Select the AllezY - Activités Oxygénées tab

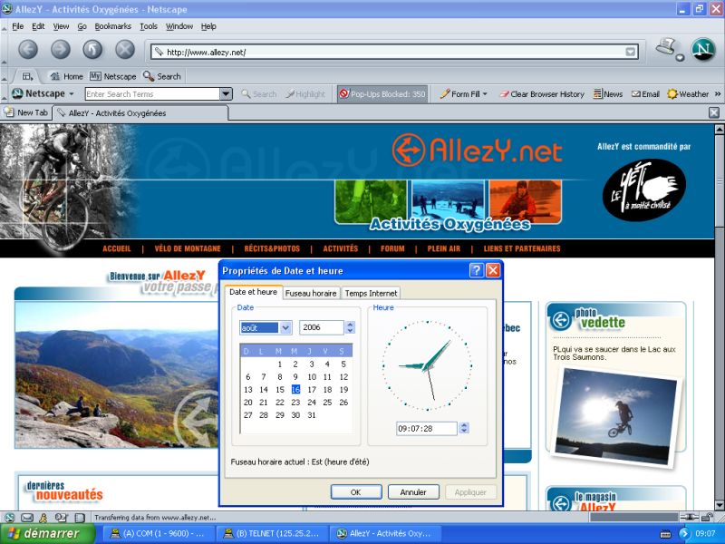point(140,112)
